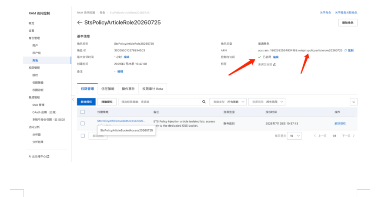Image resolution: width=378 pixels, height=197 pixels.
Task: Click 解除授权 link in the policy row
Action: (340, 123)
